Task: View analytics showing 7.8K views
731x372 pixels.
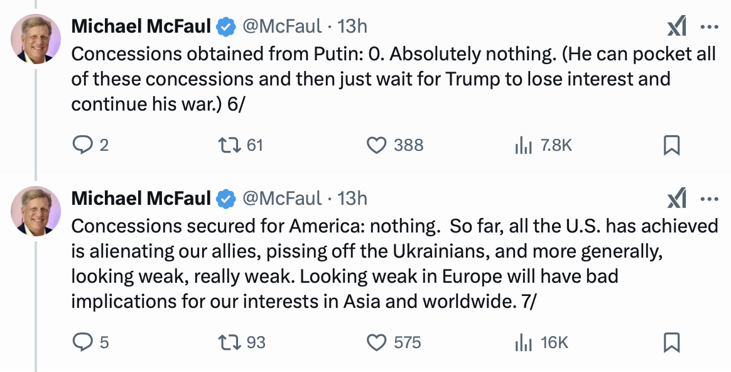Action: (523, 145)
